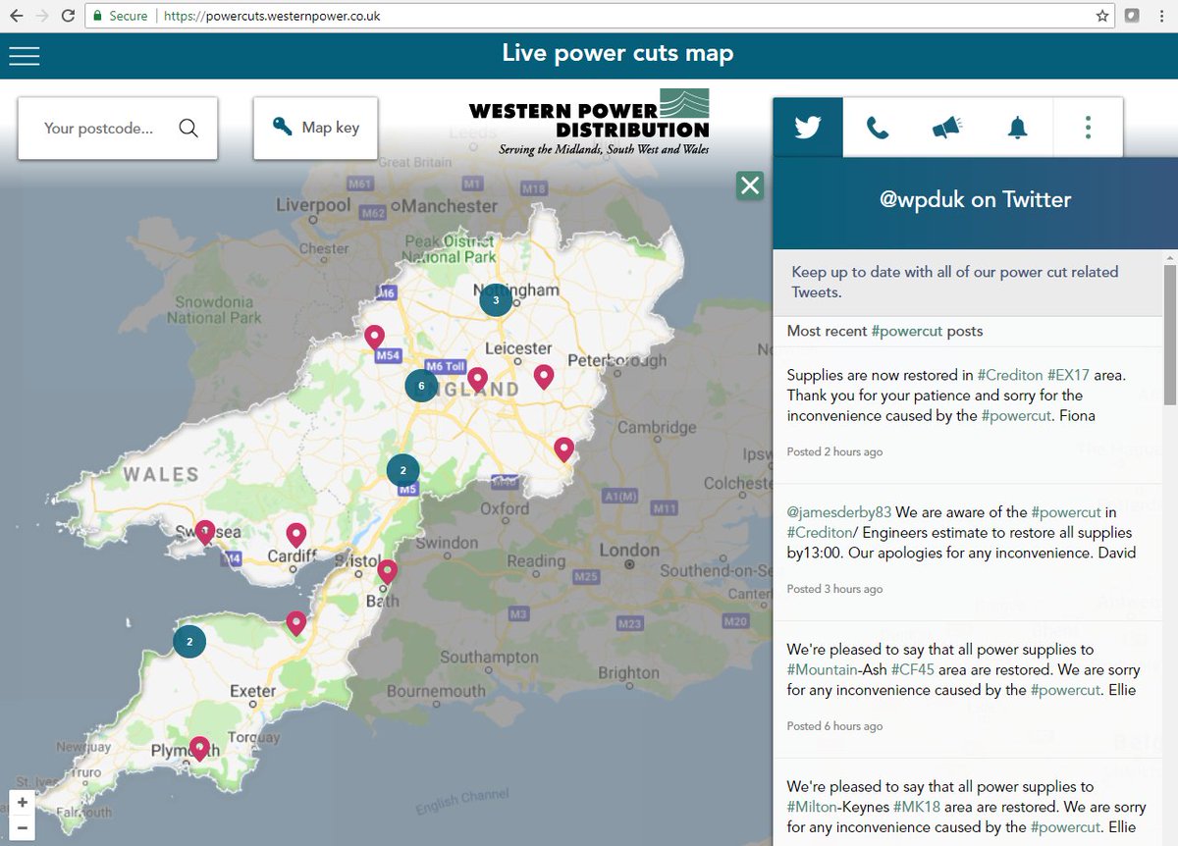The image size is (1178, 846).
Task: Select the pin on north Somerset coast
Action: pos(295,622)
